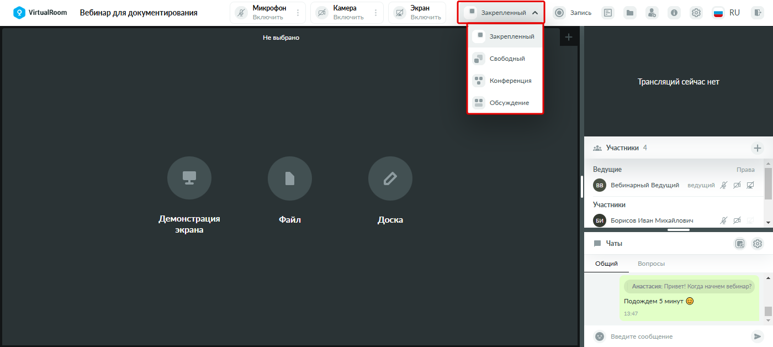
Task: Start screen sharing (Демонстрация экрана)
Action: [x=189, y=196]
